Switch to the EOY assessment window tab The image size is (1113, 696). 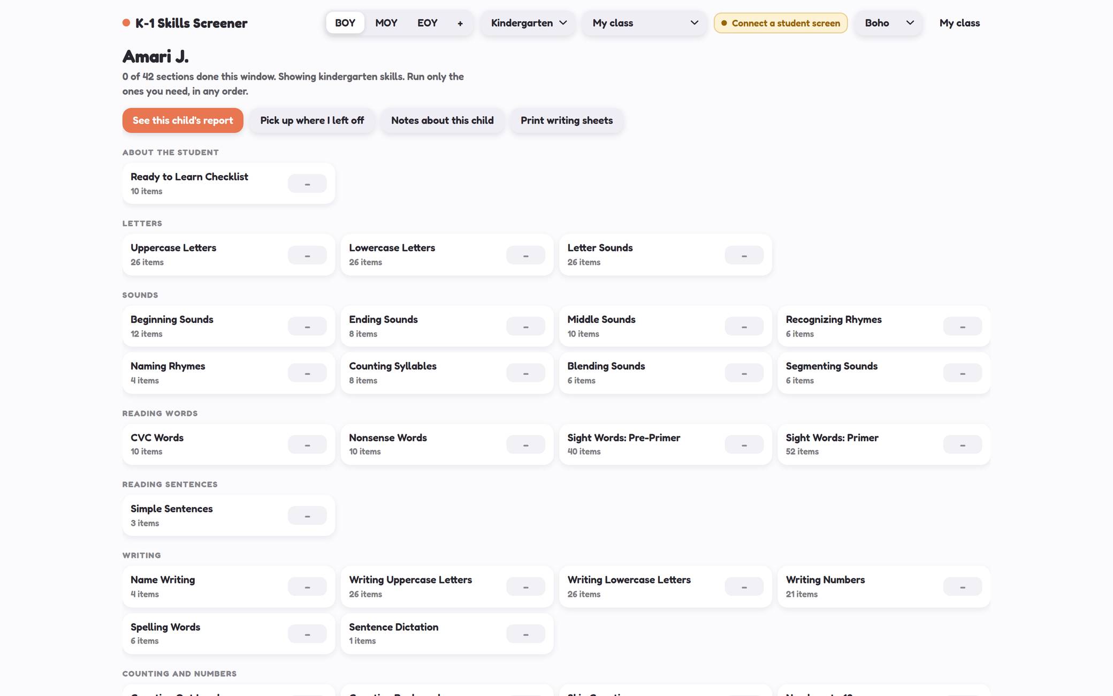(x=428, y=23)
